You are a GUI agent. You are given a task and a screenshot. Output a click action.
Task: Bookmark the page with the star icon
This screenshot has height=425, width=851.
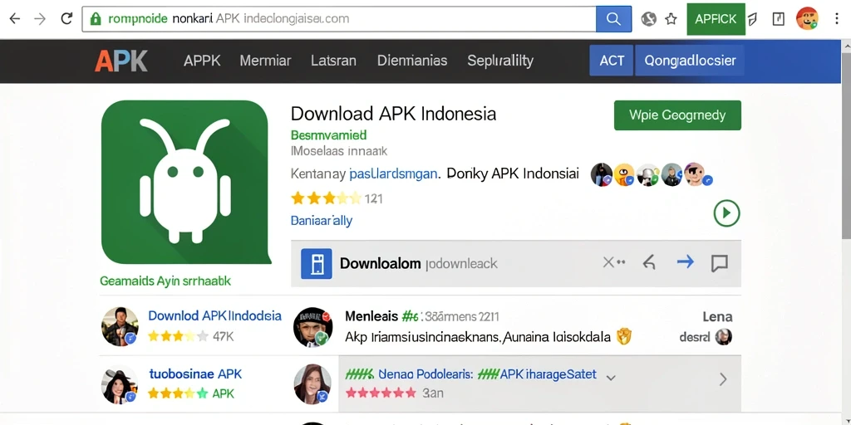pyautogui.click(x=671, y=19)
